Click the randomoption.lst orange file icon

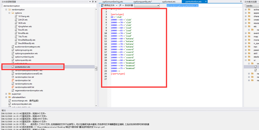pos(13,80)
